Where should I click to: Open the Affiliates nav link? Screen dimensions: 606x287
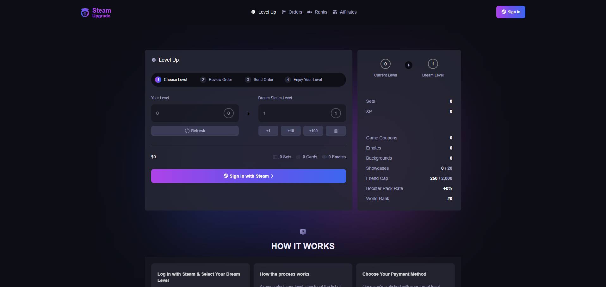point(344,12)
